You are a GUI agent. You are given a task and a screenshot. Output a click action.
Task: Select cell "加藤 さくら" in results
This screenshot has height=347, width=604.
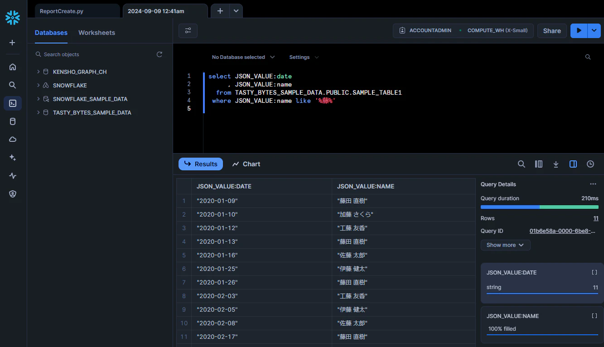click(403, 214)
